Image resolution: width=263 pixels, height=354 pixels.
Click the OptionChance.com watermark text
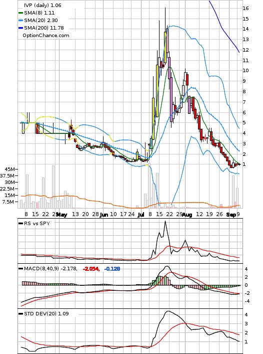(46, 36)
